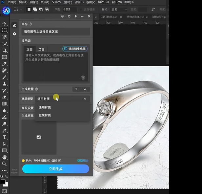The height and width of the screenshot is (194, 202).
Task: Choose 金属材质 from dropdown list
Action: (x=62, y=115)
